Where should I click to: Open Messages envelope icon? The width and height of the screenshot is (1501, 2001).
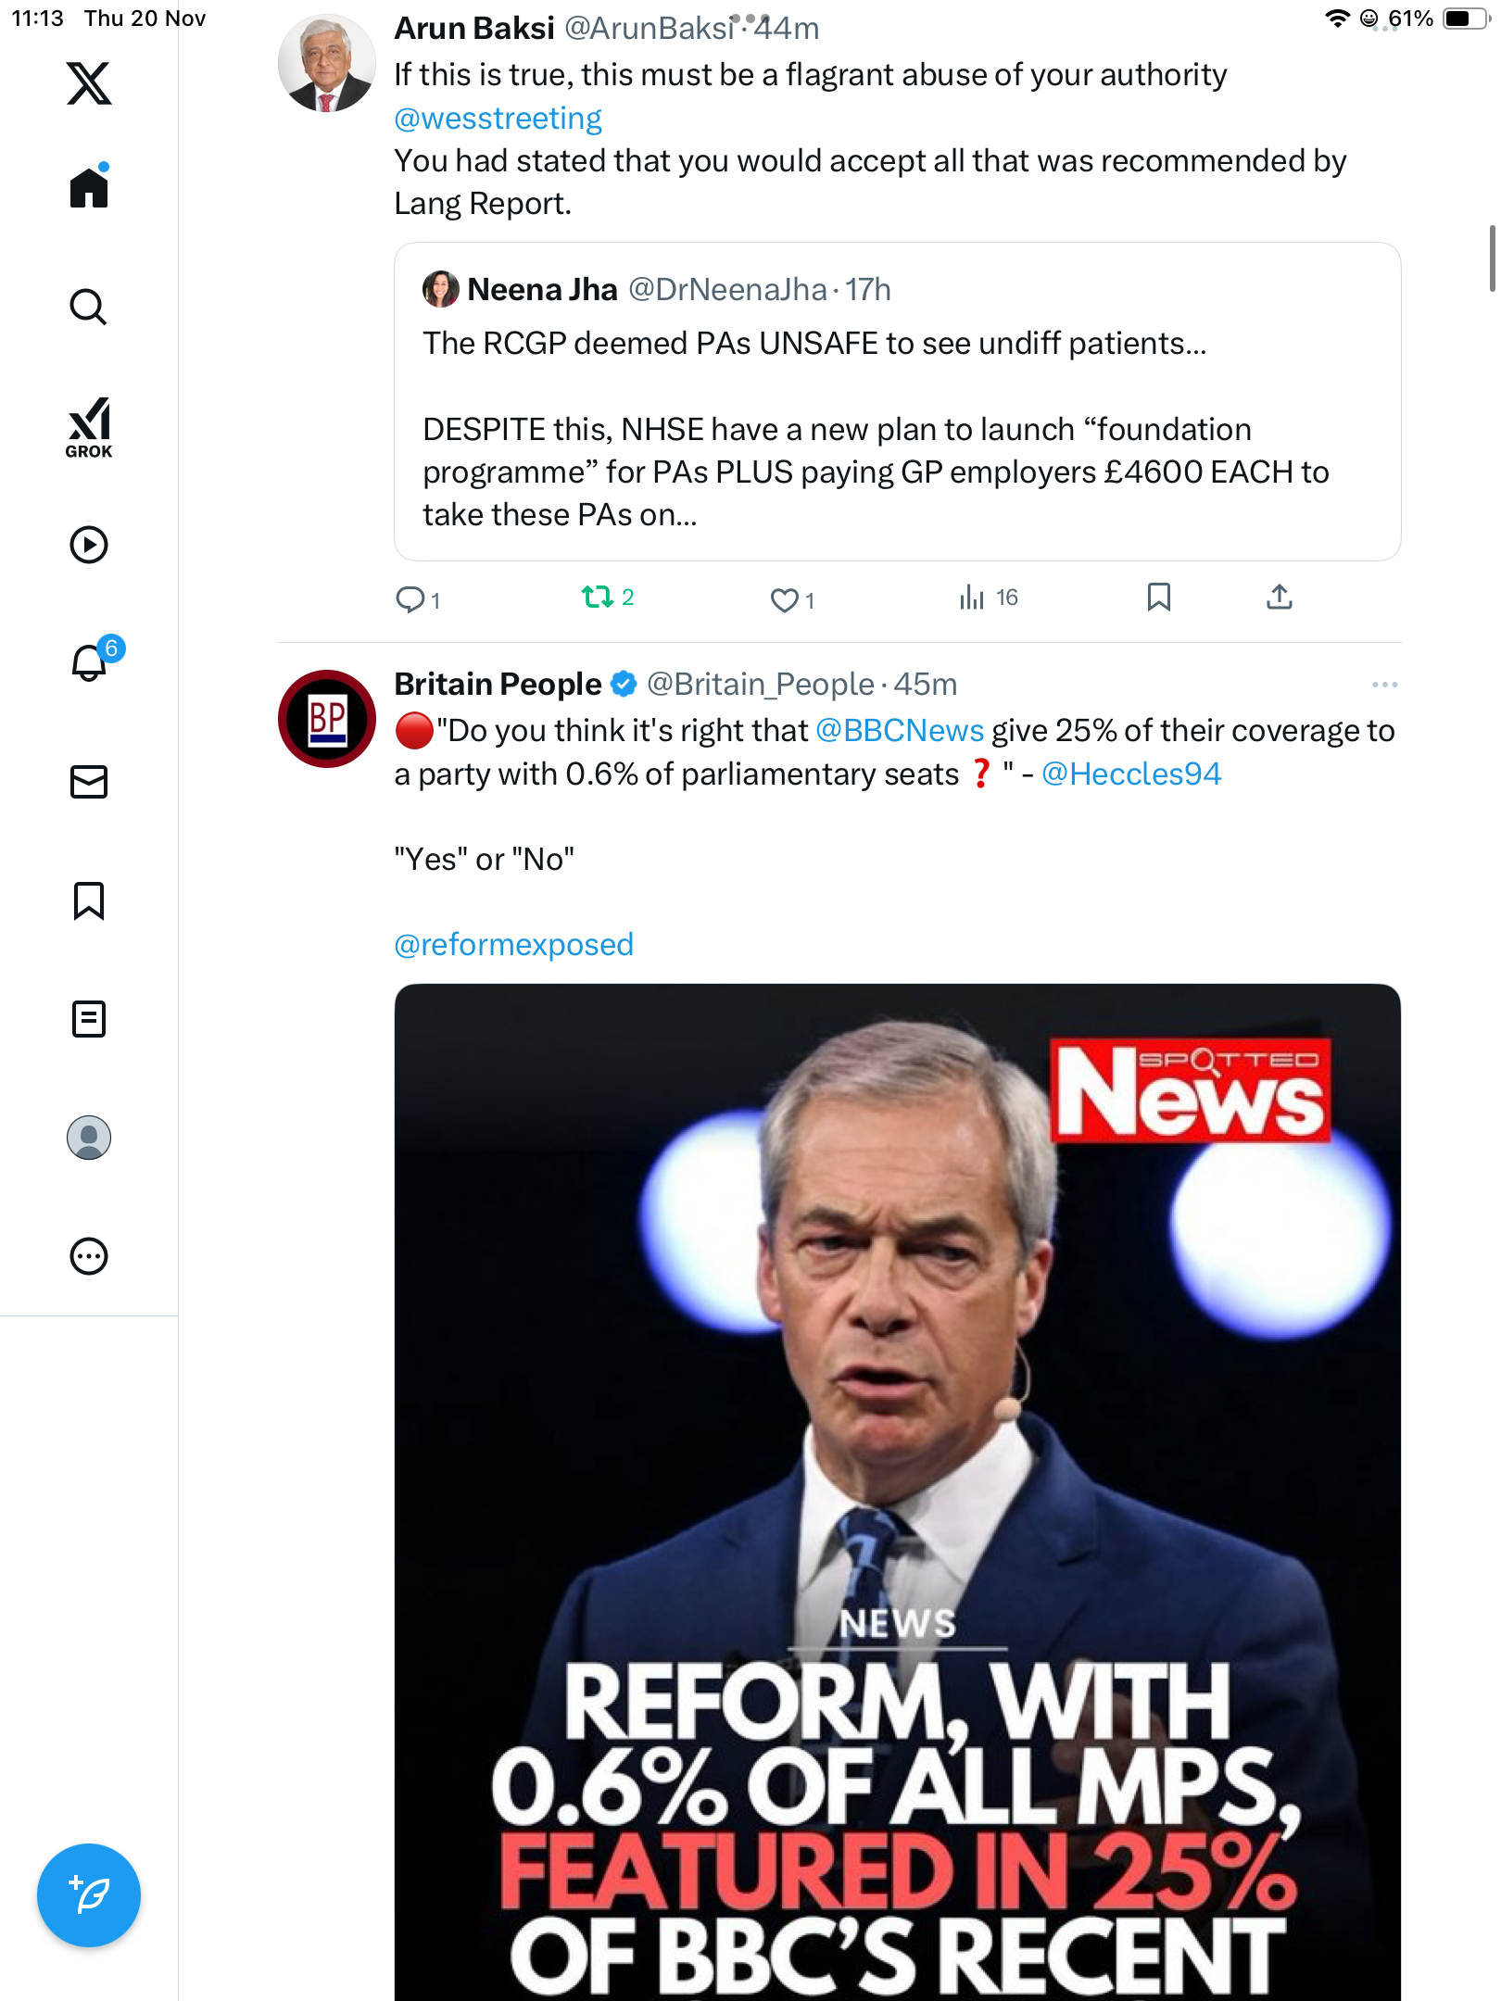(89, 782)
